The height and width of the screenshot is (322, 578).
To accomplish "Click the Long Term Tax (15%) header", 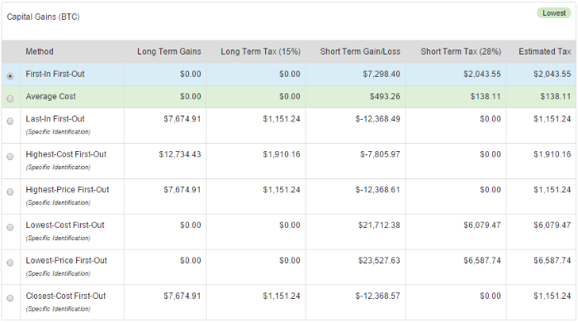I will point(261,51).
